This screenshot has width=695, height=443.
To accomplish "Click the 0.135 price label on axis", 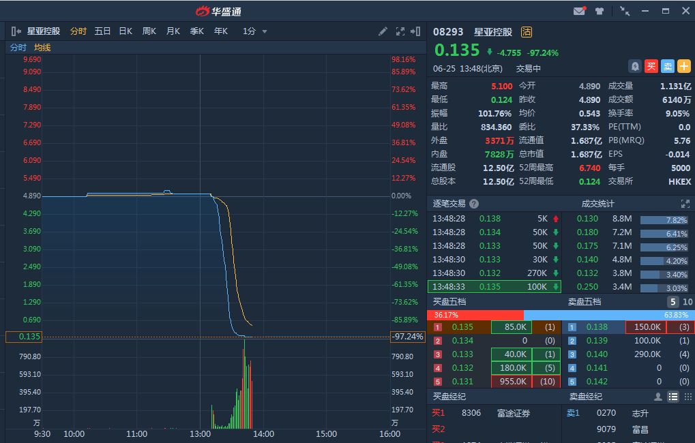I will click(x=24, y=337).
